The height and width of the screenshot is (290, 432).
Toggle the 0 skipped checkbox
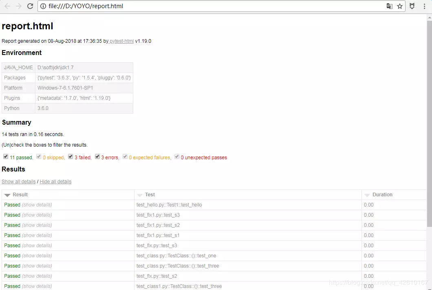click(x=39, y=157)
